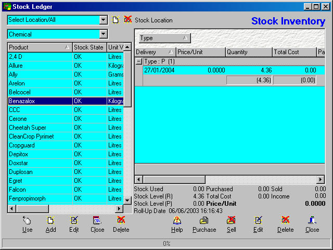Open Help icon

[177, 220]
